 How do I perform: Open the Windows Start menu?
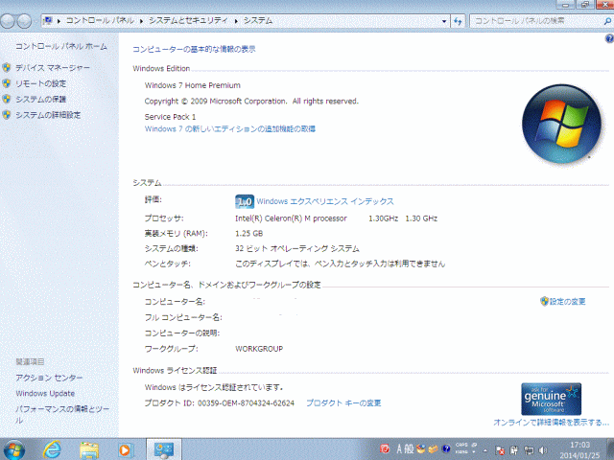[x=14, y=448]
